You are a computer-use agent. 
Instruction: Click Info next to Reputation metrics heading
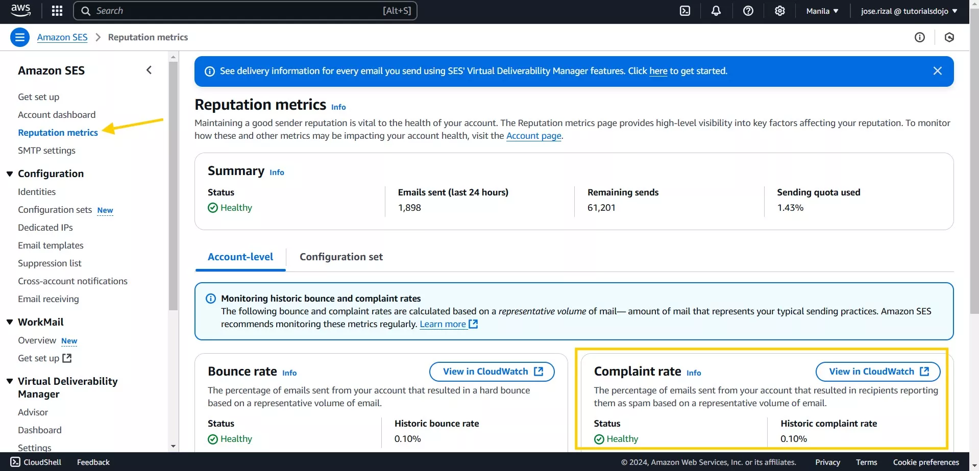338,107
